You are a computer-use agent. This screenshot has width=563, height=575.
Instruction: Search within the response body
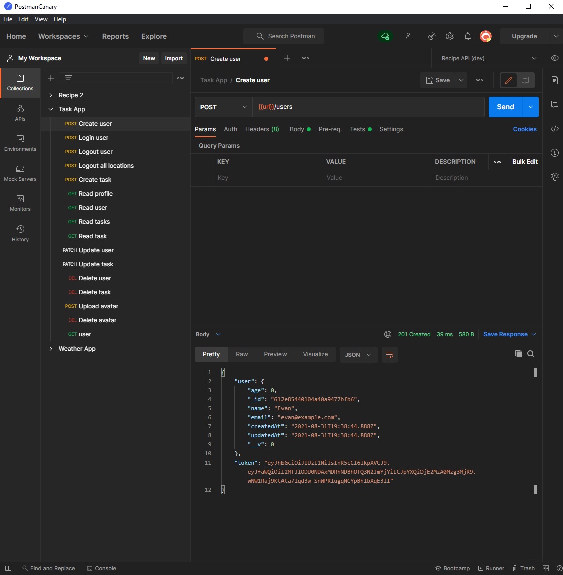[x=531, y=354]
